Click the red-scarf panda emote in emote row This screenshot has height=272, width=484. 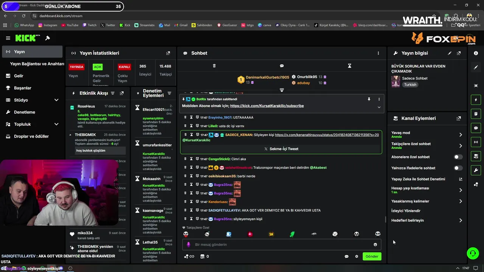(186, 234)
